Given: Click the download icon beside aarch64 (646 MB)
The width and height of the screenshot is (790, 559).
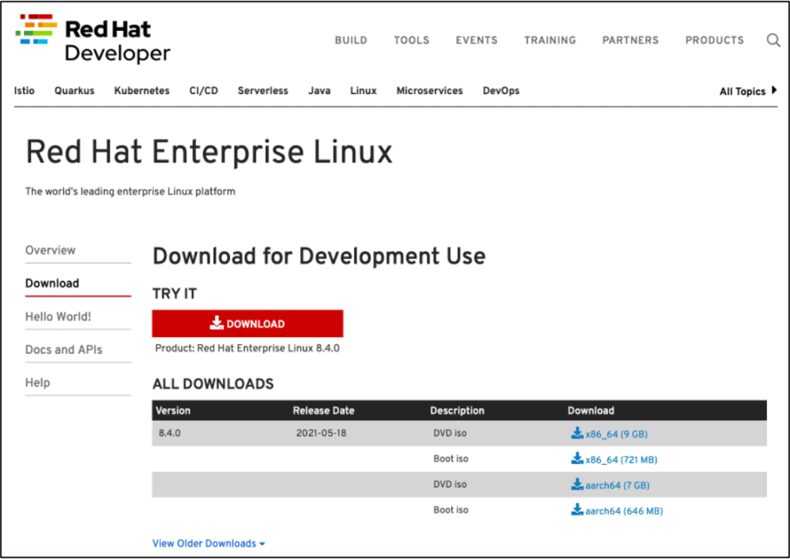Looking at the screenshot, I should pos(577,510).
